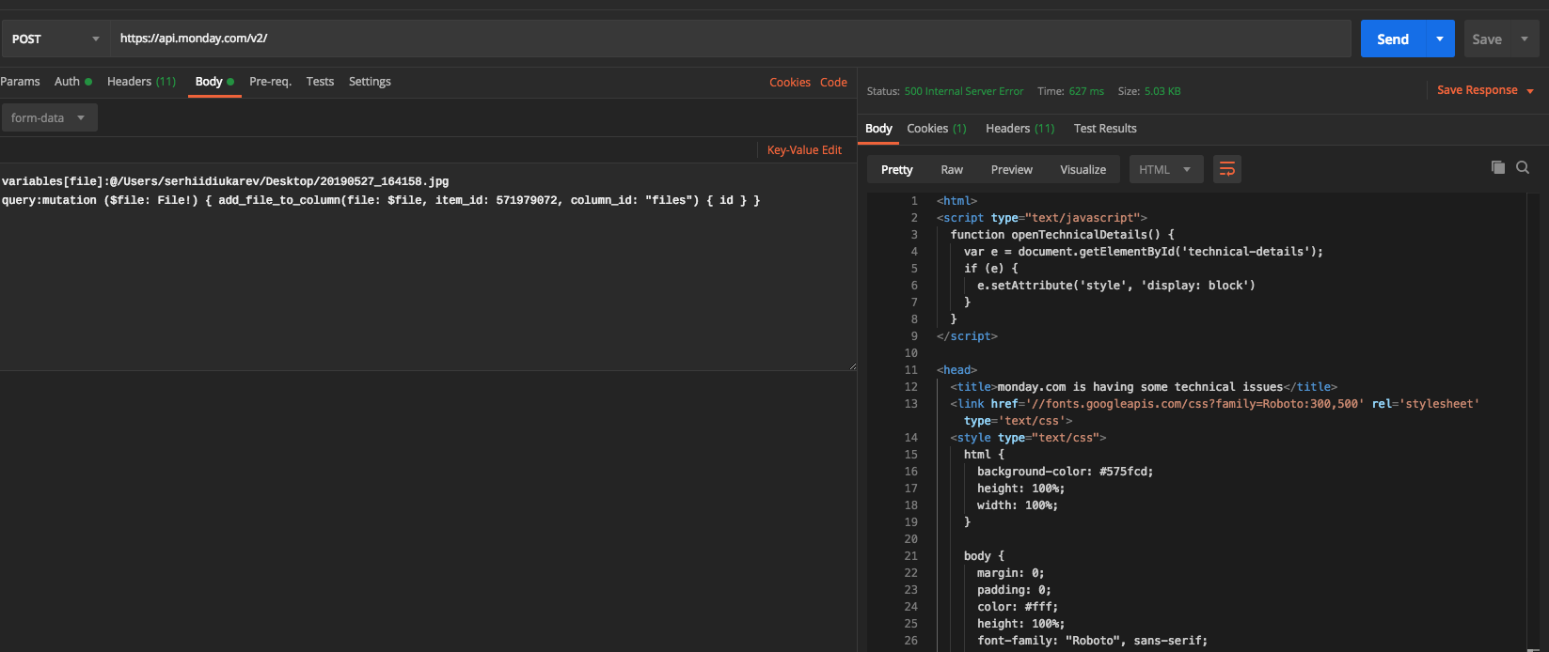1549x652 pixels.
Task: Open the POST method dropdown
Action: click(55, 39)
